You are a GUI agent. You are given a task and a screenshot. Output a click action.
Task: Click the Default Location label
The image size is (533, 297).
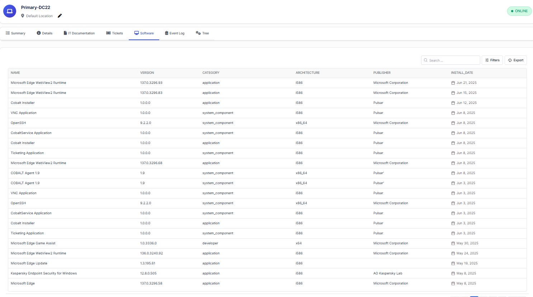[39, 16]
